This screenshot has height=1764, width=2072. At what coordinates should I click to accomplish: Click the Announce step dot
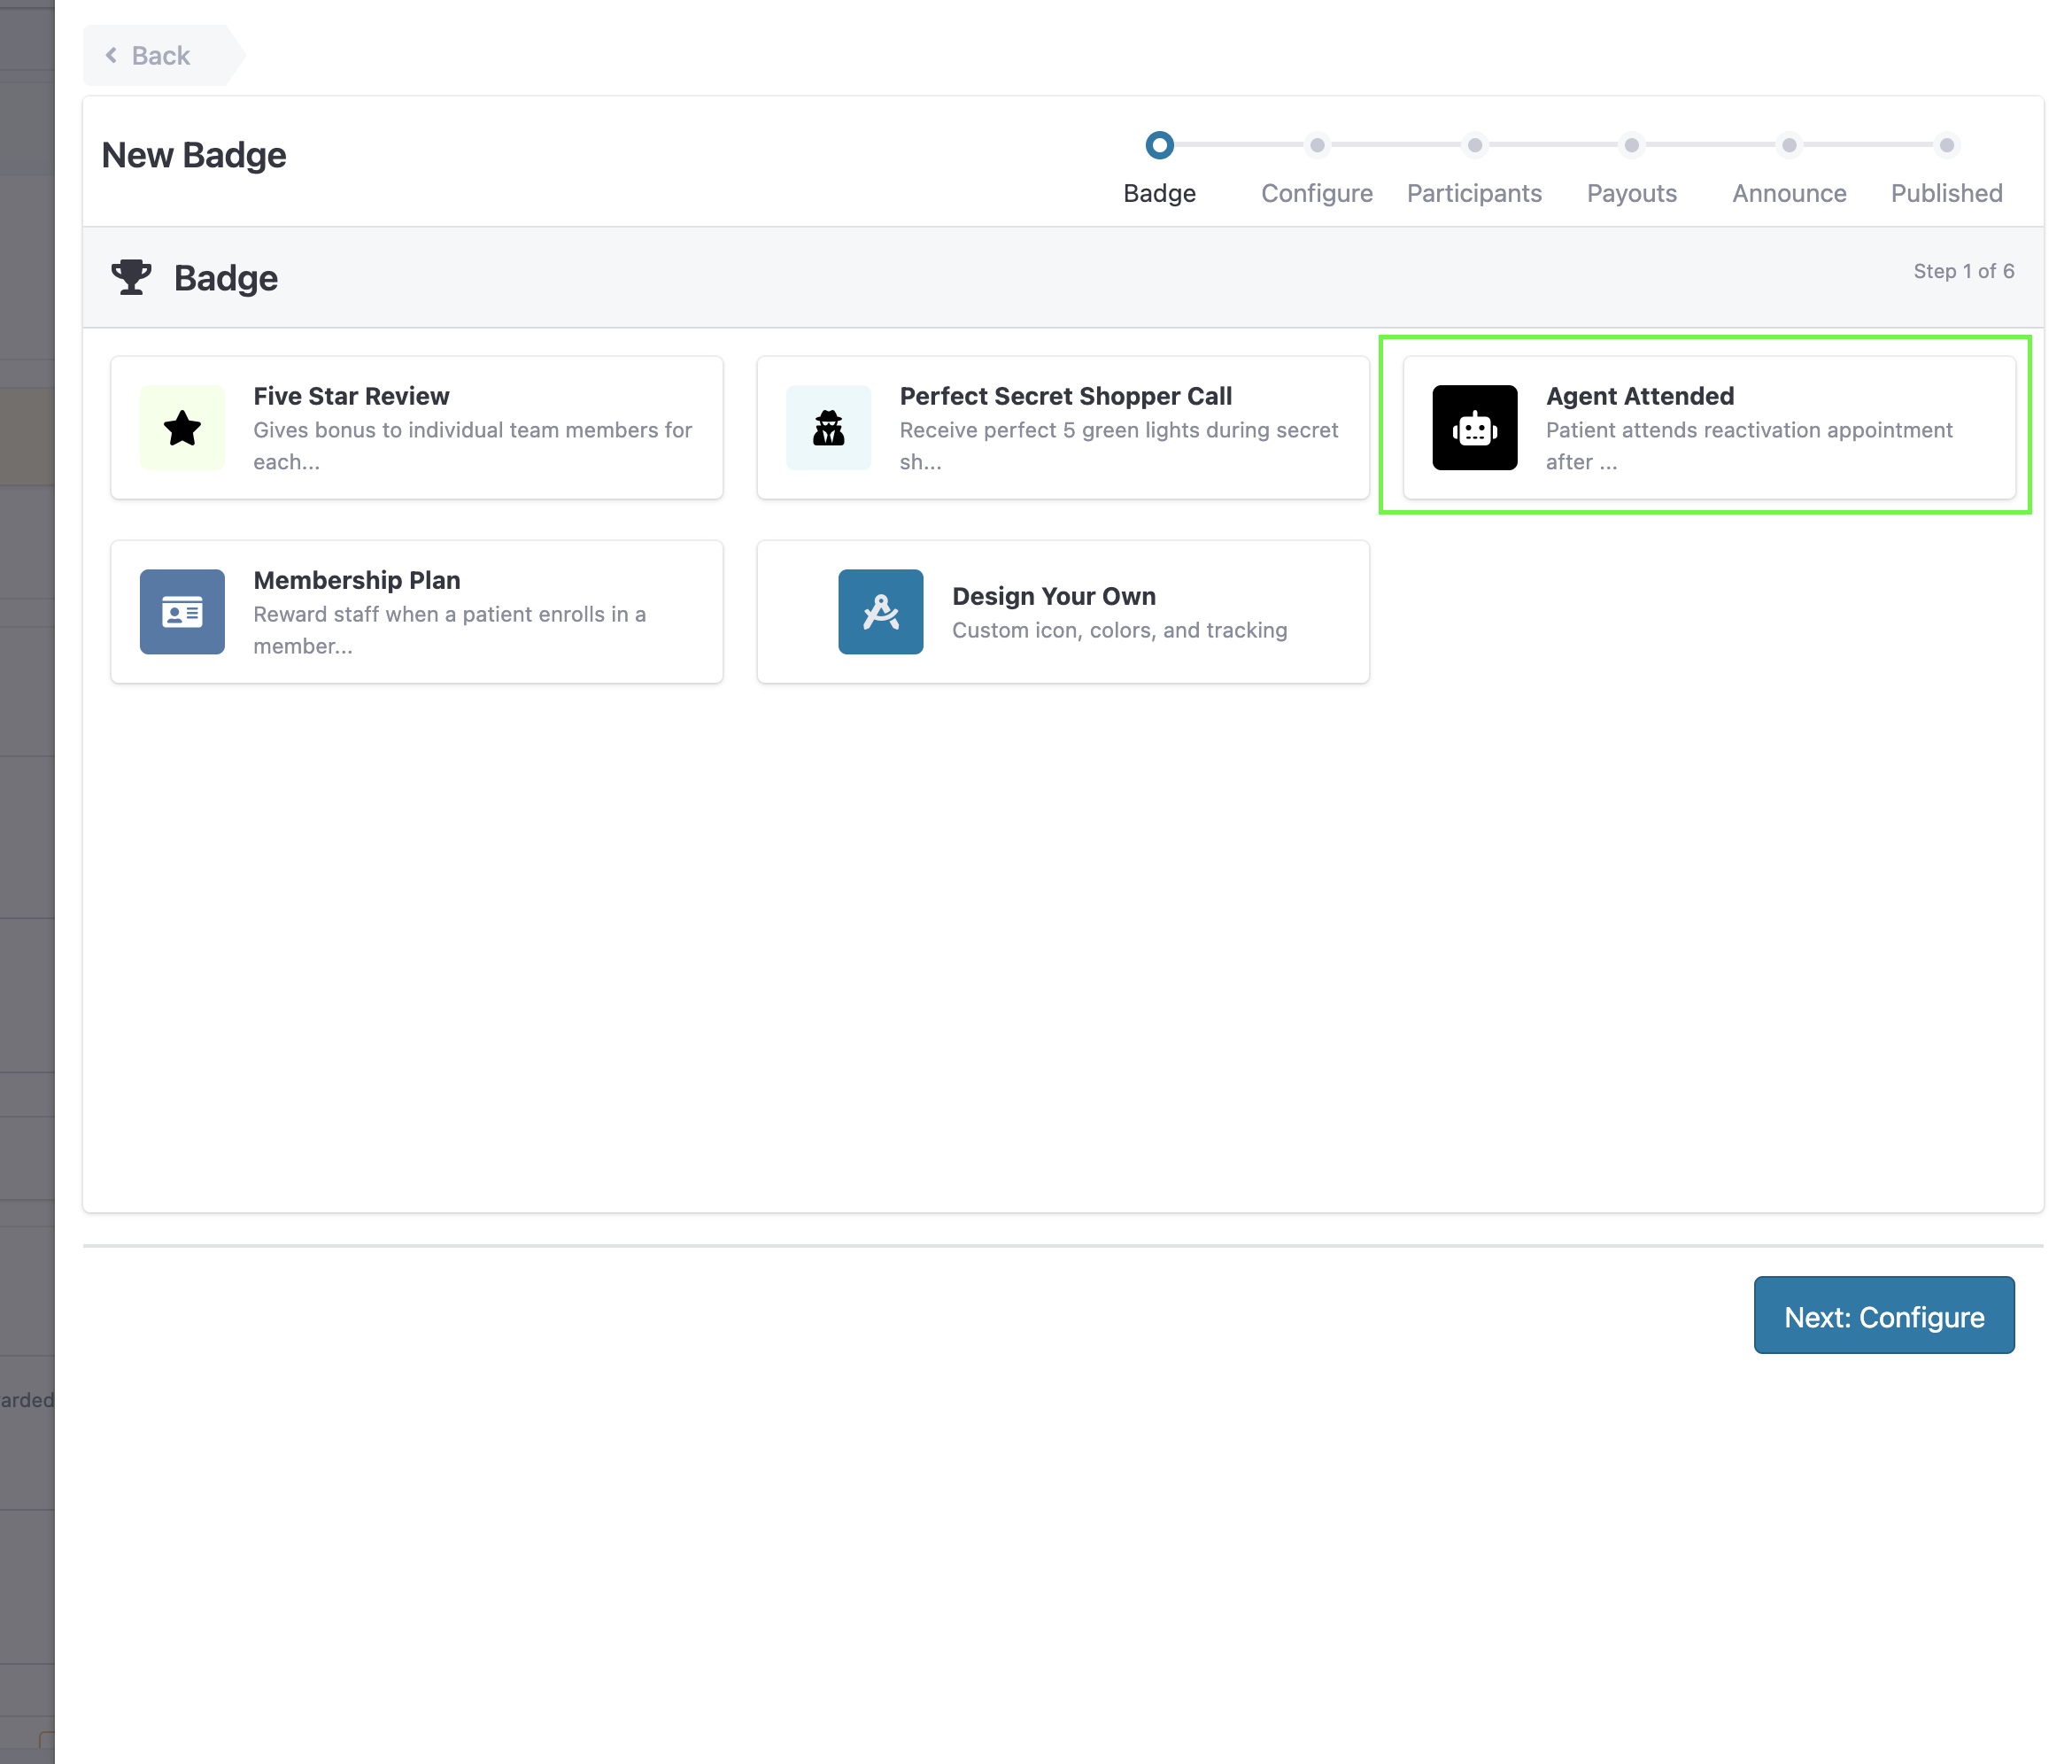(x=1789, y=145)
